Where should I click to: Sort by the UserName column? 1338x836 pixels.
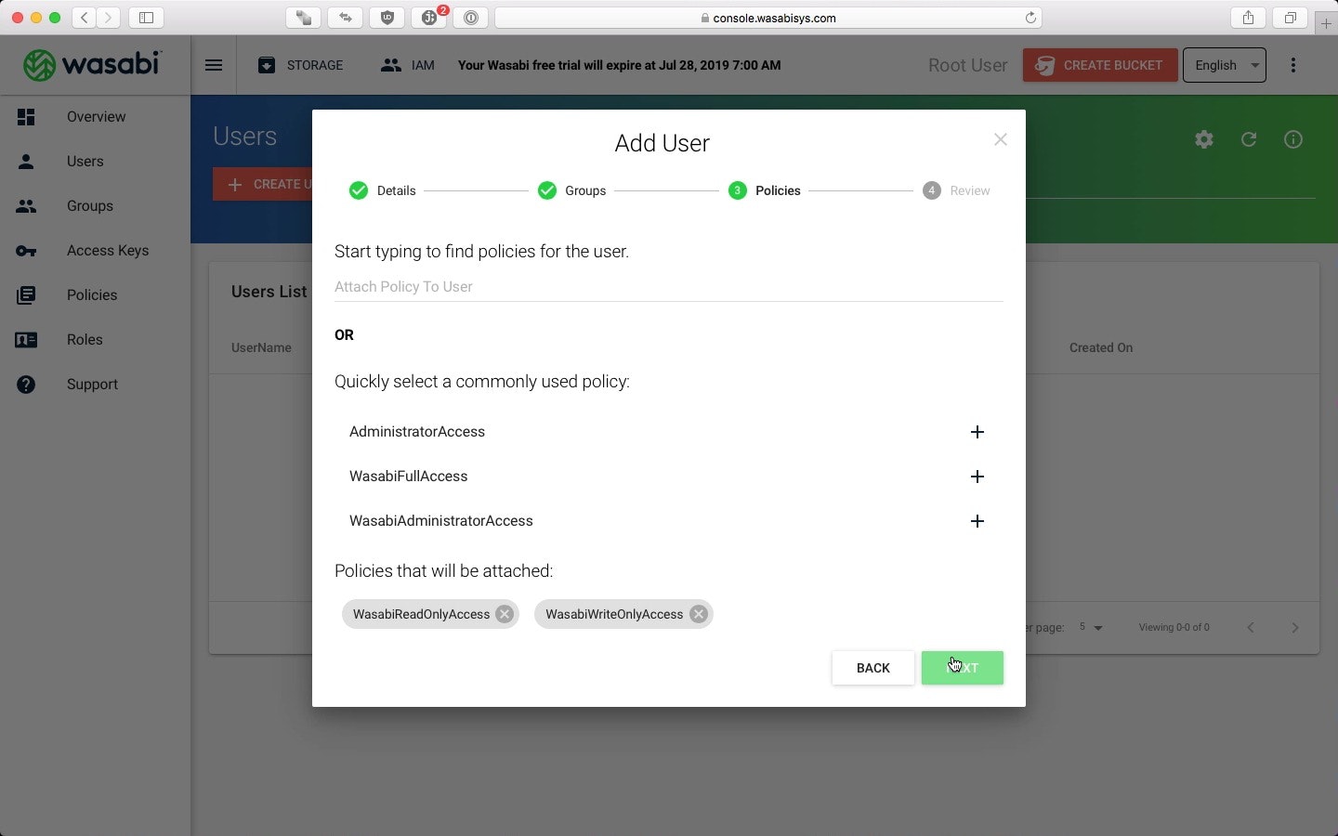pos(261,347)
